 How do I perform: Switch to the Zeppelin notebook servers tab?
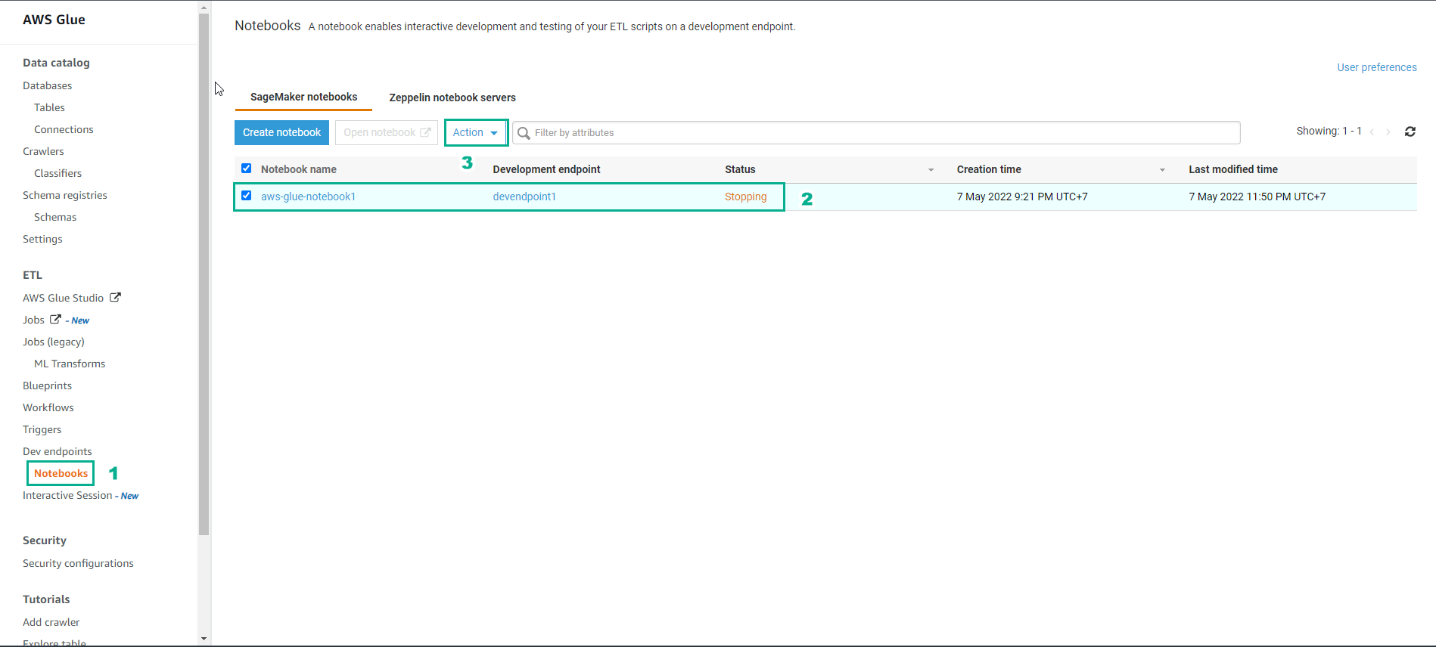coord(452,98)
